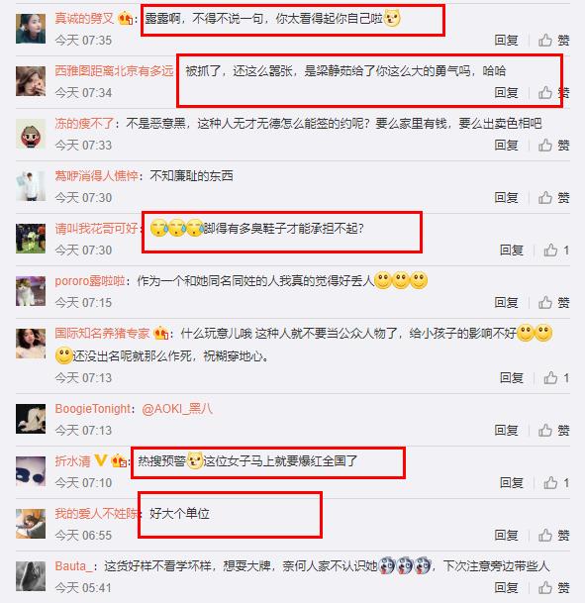Like pororo露啦啦's comment
585x603 pixels.
553,303
